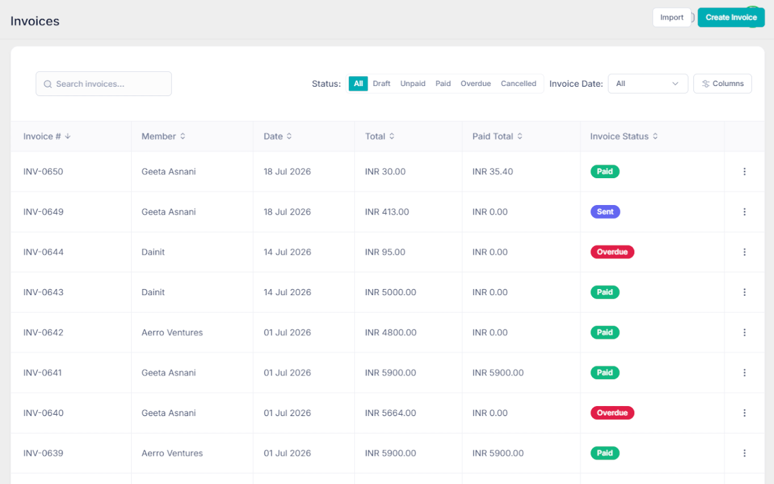This screenshot has height=484, width=774.
Task: Click invoice number INV-0642
Action: [x=44, y=332]
